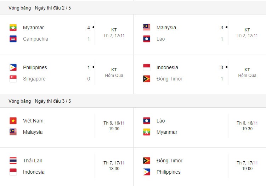
Task: Click the Campuchia flag icon
Action: point(13,39)
